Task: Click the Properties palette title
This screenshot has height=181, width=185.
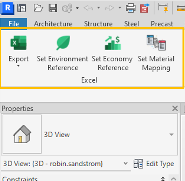Action: coord(17,109)
